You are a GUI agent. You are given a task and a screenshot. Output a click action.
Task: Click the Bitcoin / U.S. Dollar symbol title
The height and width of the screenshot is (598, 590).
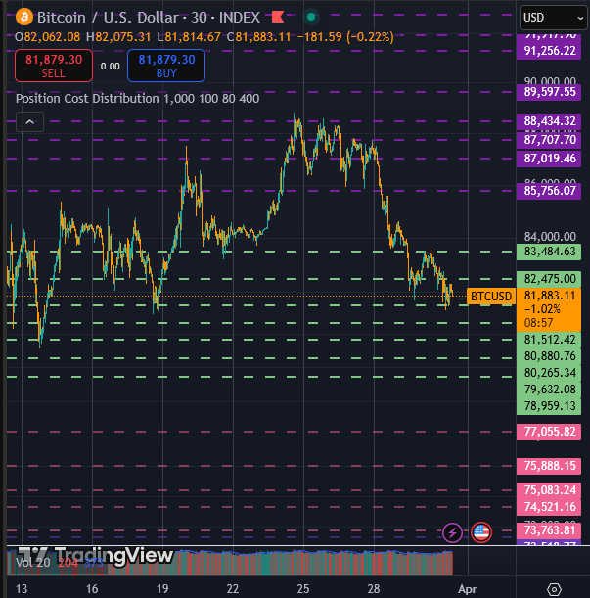click(x=109, y=18)
